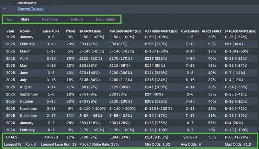Click Longest Win Run: 3 text
Screen dimensions: 259x149
(20, 144)
